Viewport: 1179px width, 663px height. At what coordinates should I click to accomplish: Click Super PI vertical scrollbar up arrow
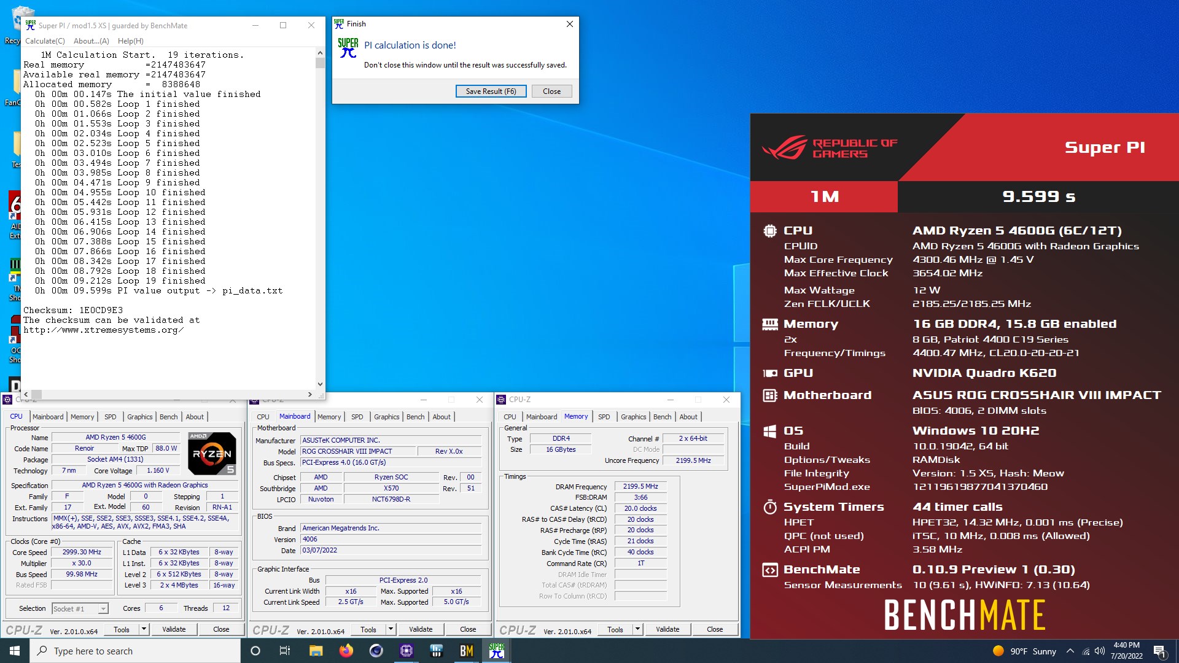pyautogui.click(x=320, y=53)
